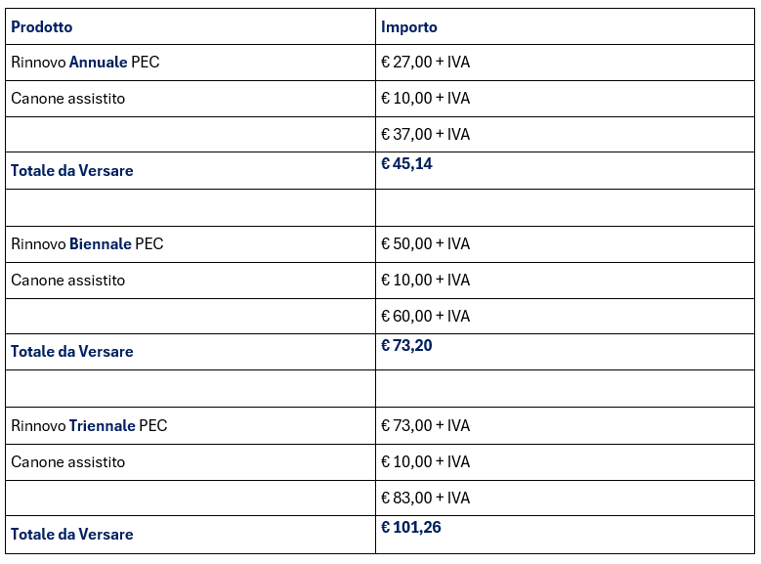This screenshot has height=564, width=761.
Task: Select Totale da Versare beside € 45,14
Action: (71, 170)
